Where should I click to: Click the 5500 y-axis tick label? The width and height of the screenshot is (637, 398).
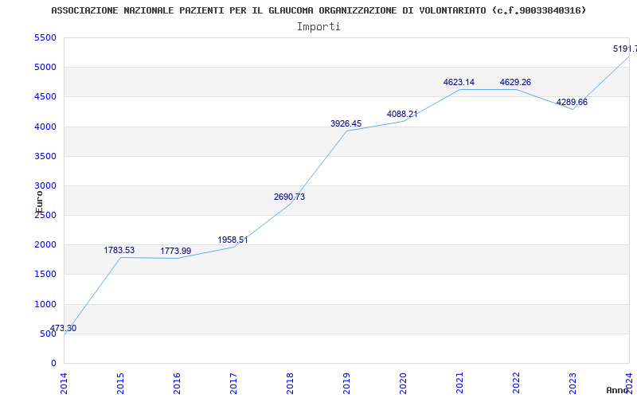[x=45, y=37]
